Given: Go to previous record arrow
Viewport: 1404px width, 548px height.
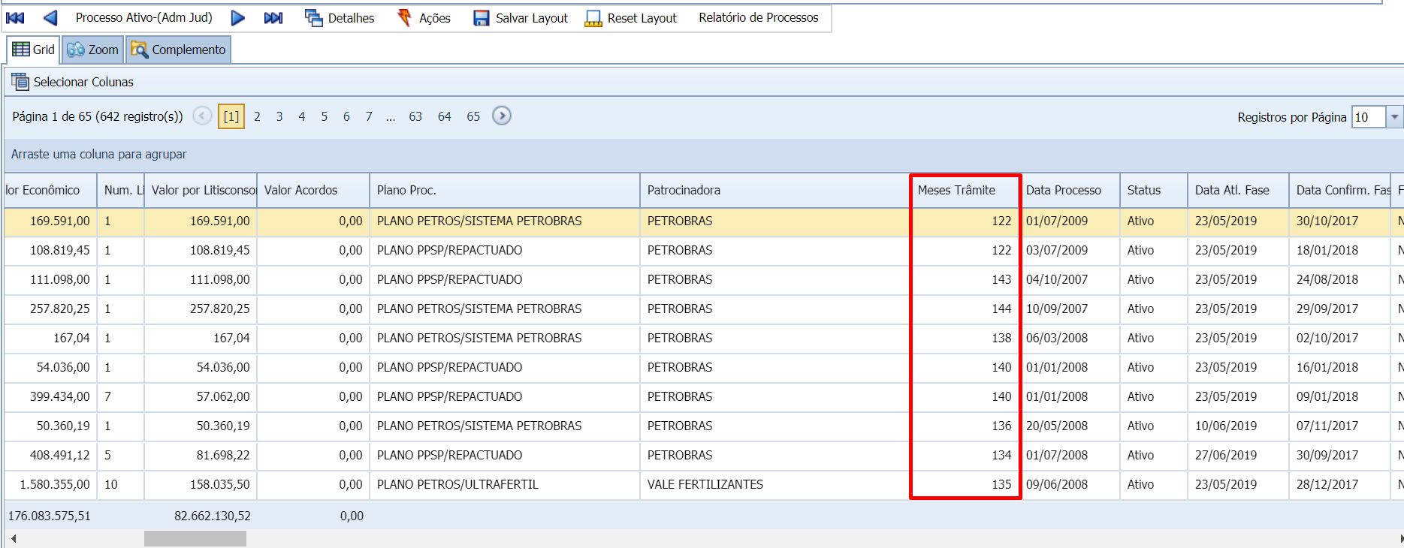Looking at the screenshot, I should tap(50, 18).
